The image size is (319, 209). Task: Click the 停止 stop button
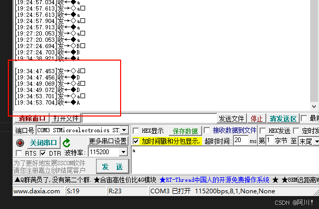256,119
